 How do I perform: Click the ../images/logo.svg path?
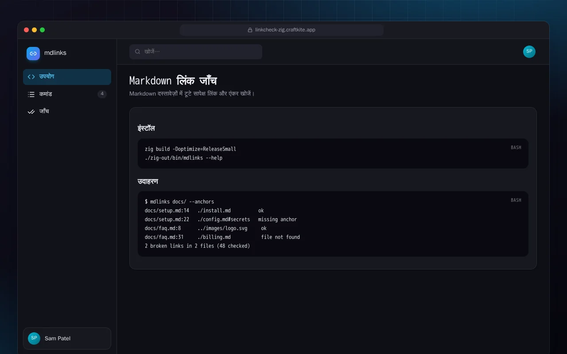[x=222, y=228]
